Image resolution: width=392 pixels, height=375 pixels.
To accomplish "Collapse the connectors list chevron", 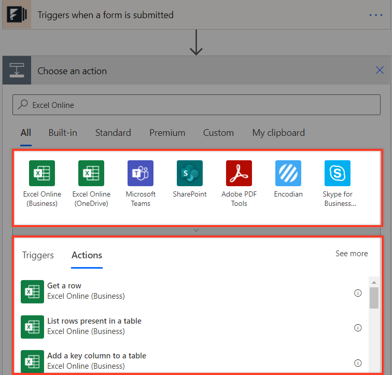I will point(196,230).
